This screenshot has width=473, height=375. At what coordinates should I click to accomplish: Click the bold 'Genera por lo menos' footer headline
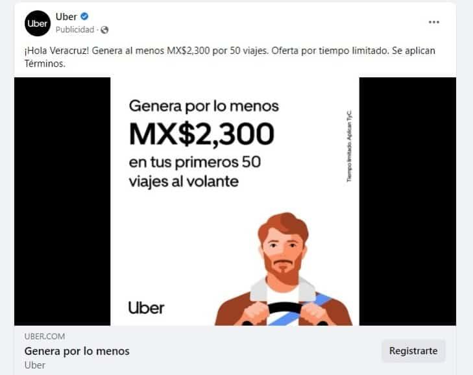click(x=77, y=351)
